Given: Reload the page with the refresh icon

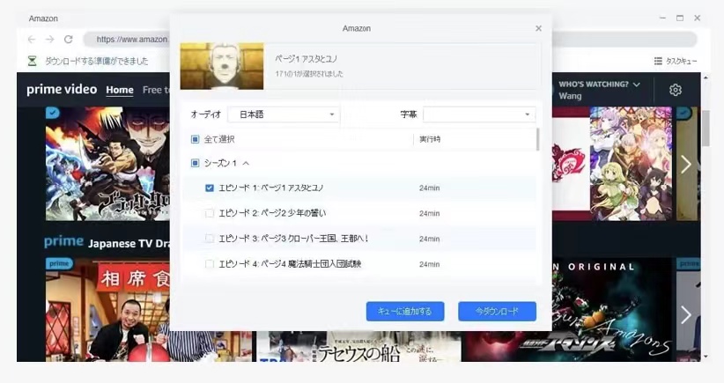Looking at the screenshot, I should 69,40.
